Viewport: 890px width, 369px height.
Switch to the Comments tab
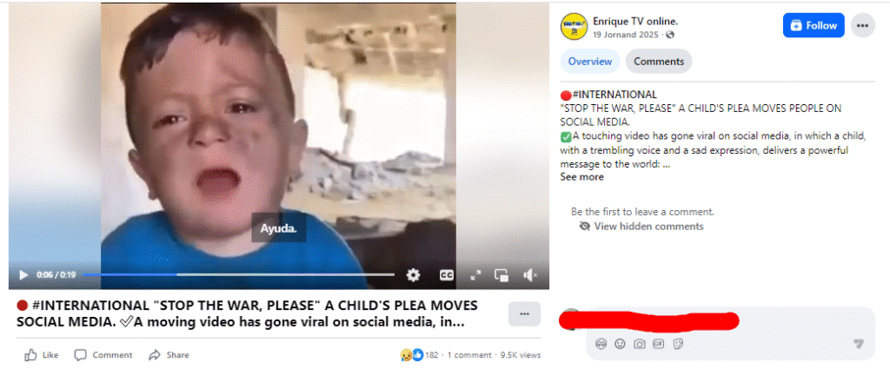tap(659, 62)
